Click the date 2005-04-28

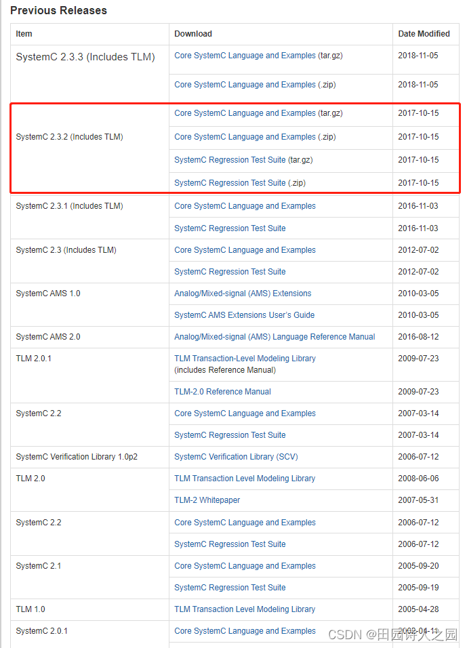tap(418, 609)
